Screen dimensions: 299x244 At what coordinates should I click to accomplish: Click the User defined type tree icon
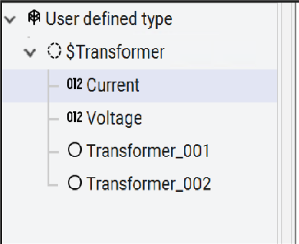tap(34, 17)
